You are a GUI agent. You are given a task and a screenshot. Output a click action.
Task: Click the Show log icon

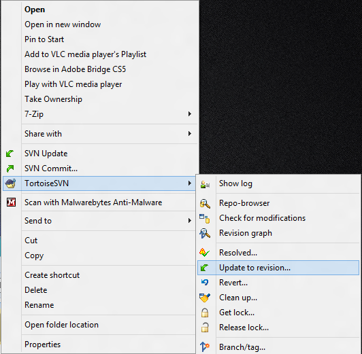(x=205, y=184)
